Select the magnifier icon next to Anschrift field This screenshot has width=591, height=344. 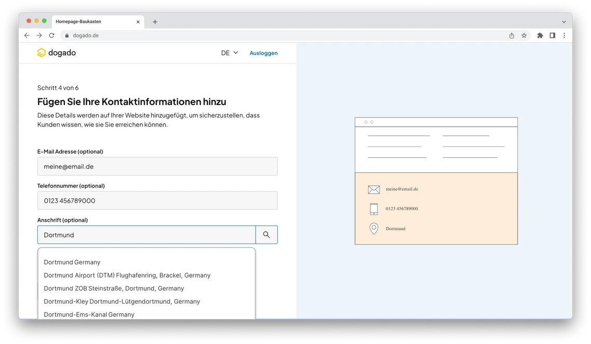[x=267, y=234]
